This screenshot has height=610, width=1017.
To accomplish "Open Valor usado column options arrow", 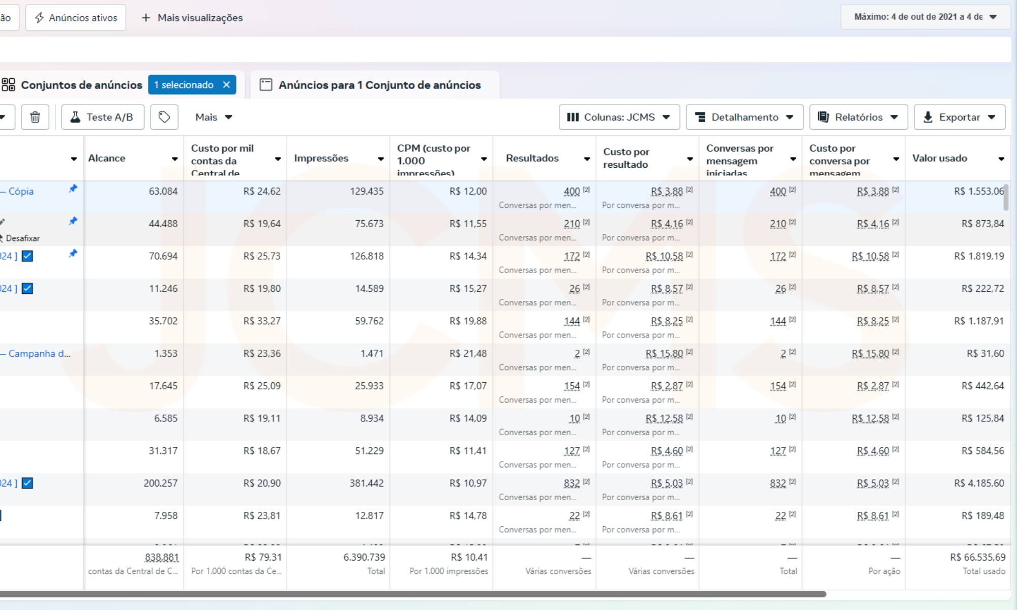I will point(1001,159).
